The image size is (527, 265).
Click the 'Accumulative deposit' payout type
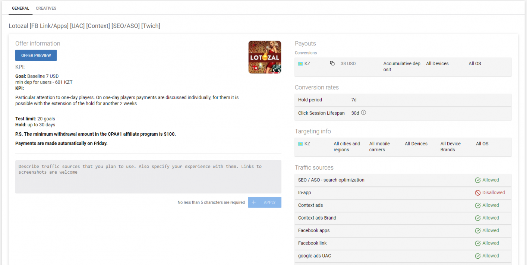coord(402,67)
